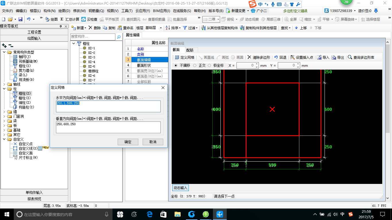Click 设置插入点 set insertion point
Image resolution: width=392 pixels, height=220 pixels.
pyautogui.click(x=302, y=57)
